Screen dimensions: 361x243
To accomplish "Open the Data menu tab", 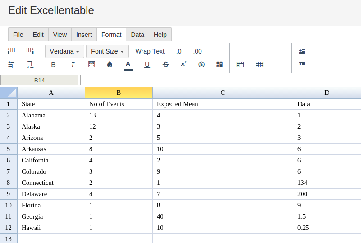I will click(137, 35).
